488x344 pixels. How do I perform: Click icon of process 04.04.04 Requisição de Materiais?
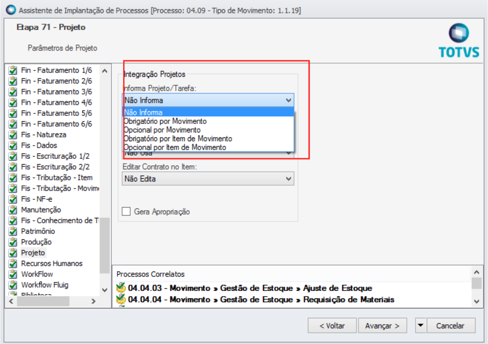coord(121,299)
